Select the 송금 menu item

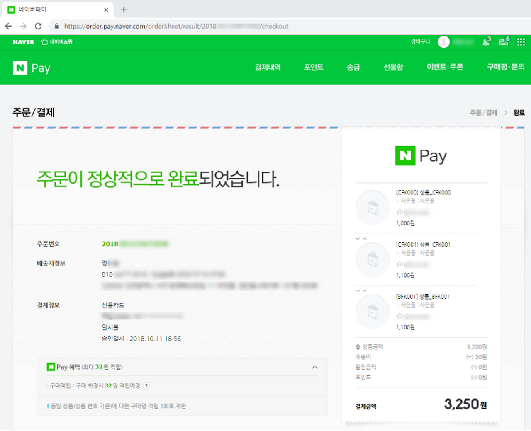tap(353, 68)
